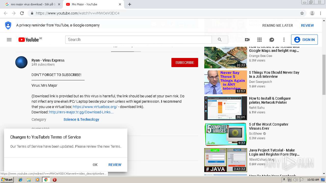Open the messages share icon

[x=272, y=40]
